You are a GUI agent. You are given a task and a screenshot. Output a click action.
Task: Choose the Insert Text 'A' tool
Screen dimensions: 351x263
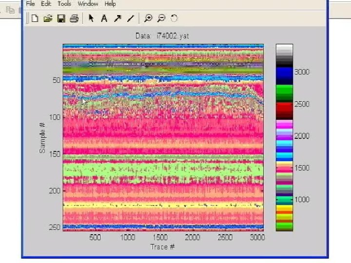pos(104,19)
